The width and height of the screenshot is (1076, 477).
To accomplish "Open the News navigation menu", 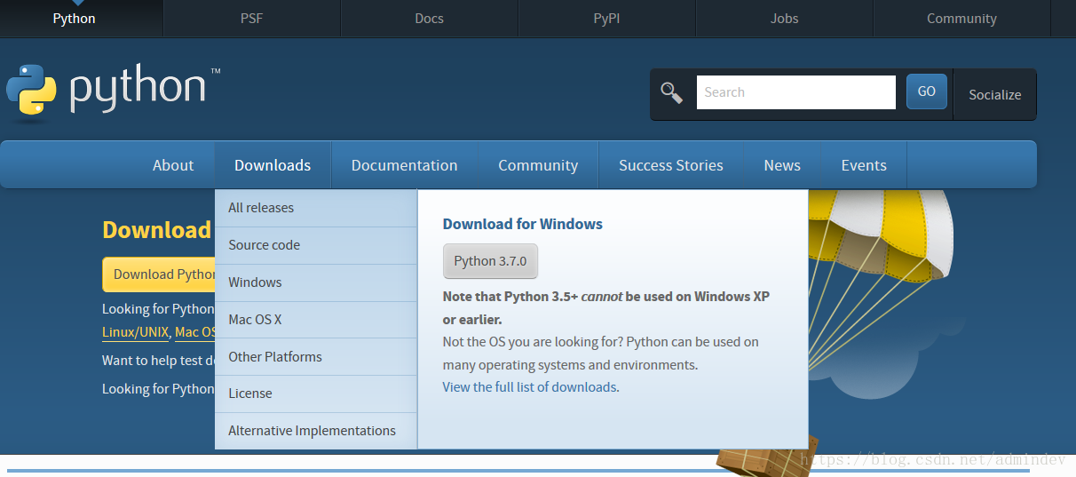I will (782, 165).
